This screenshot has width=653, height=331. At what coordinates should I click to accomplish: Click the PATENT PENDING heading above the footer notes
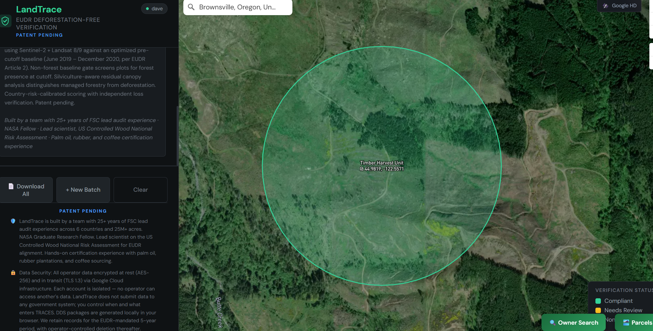tap(83, 211)
